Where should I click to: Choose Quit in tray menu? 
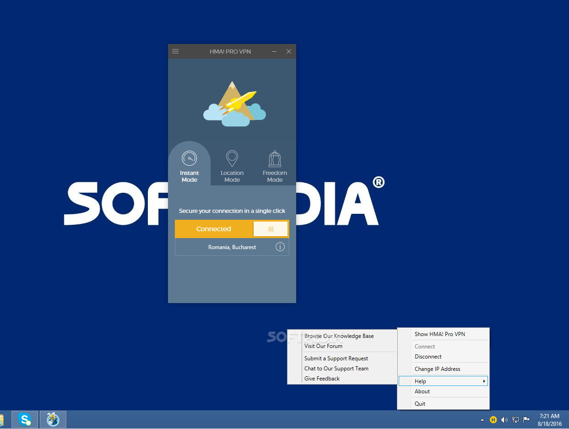[443, 404]
